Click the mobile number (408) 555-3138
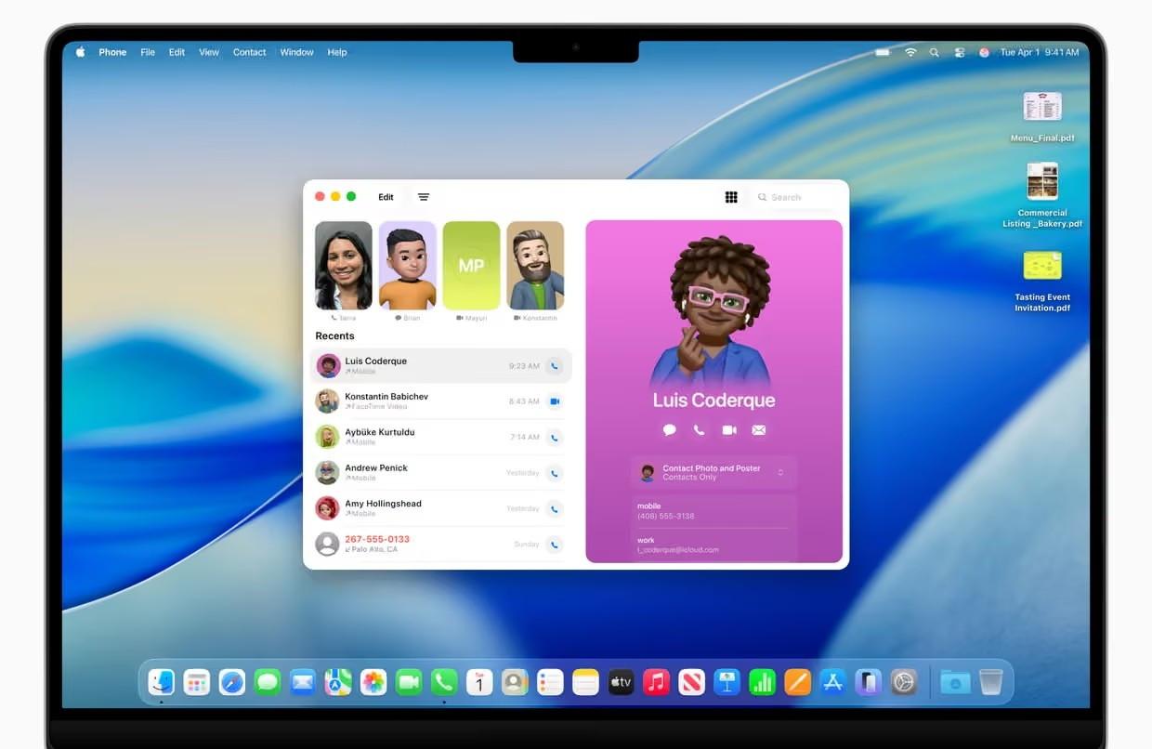Image resolution: width=1152 pixels, height=749 pixels. pos(666,516)
